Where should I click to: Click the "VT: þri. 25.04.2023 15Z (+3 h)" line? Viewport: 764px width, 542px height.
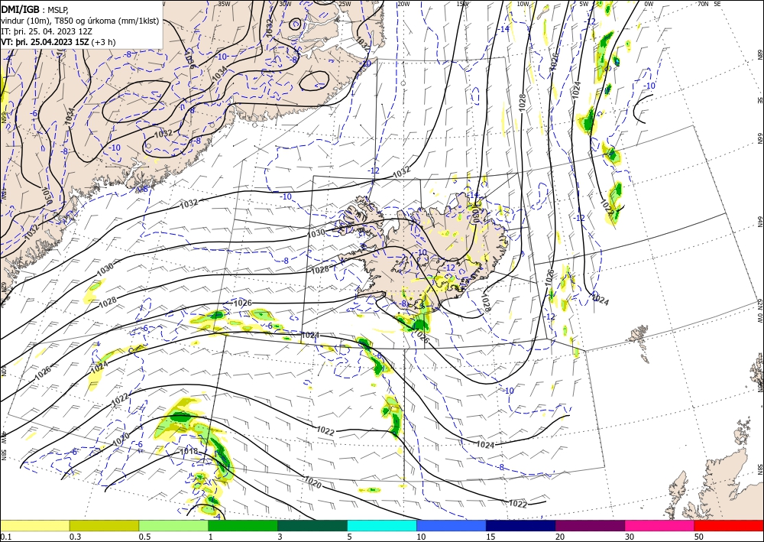(59, 42)
